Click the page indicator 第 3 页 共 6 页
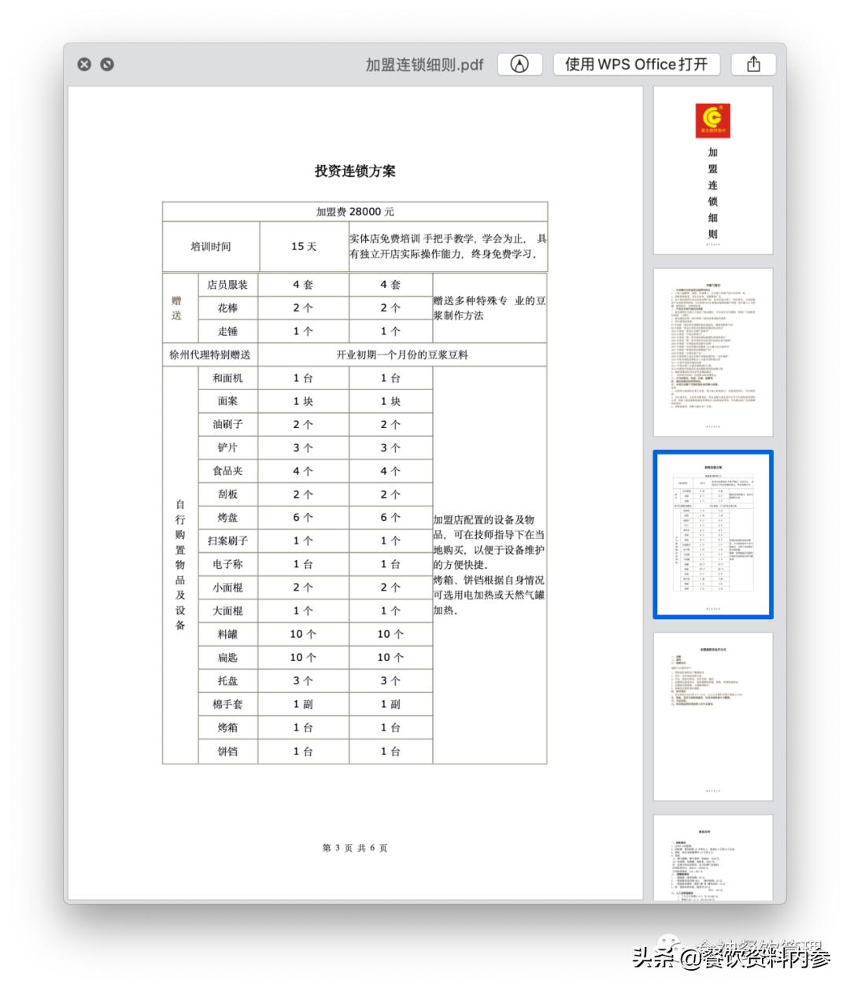 coord(355,848)
